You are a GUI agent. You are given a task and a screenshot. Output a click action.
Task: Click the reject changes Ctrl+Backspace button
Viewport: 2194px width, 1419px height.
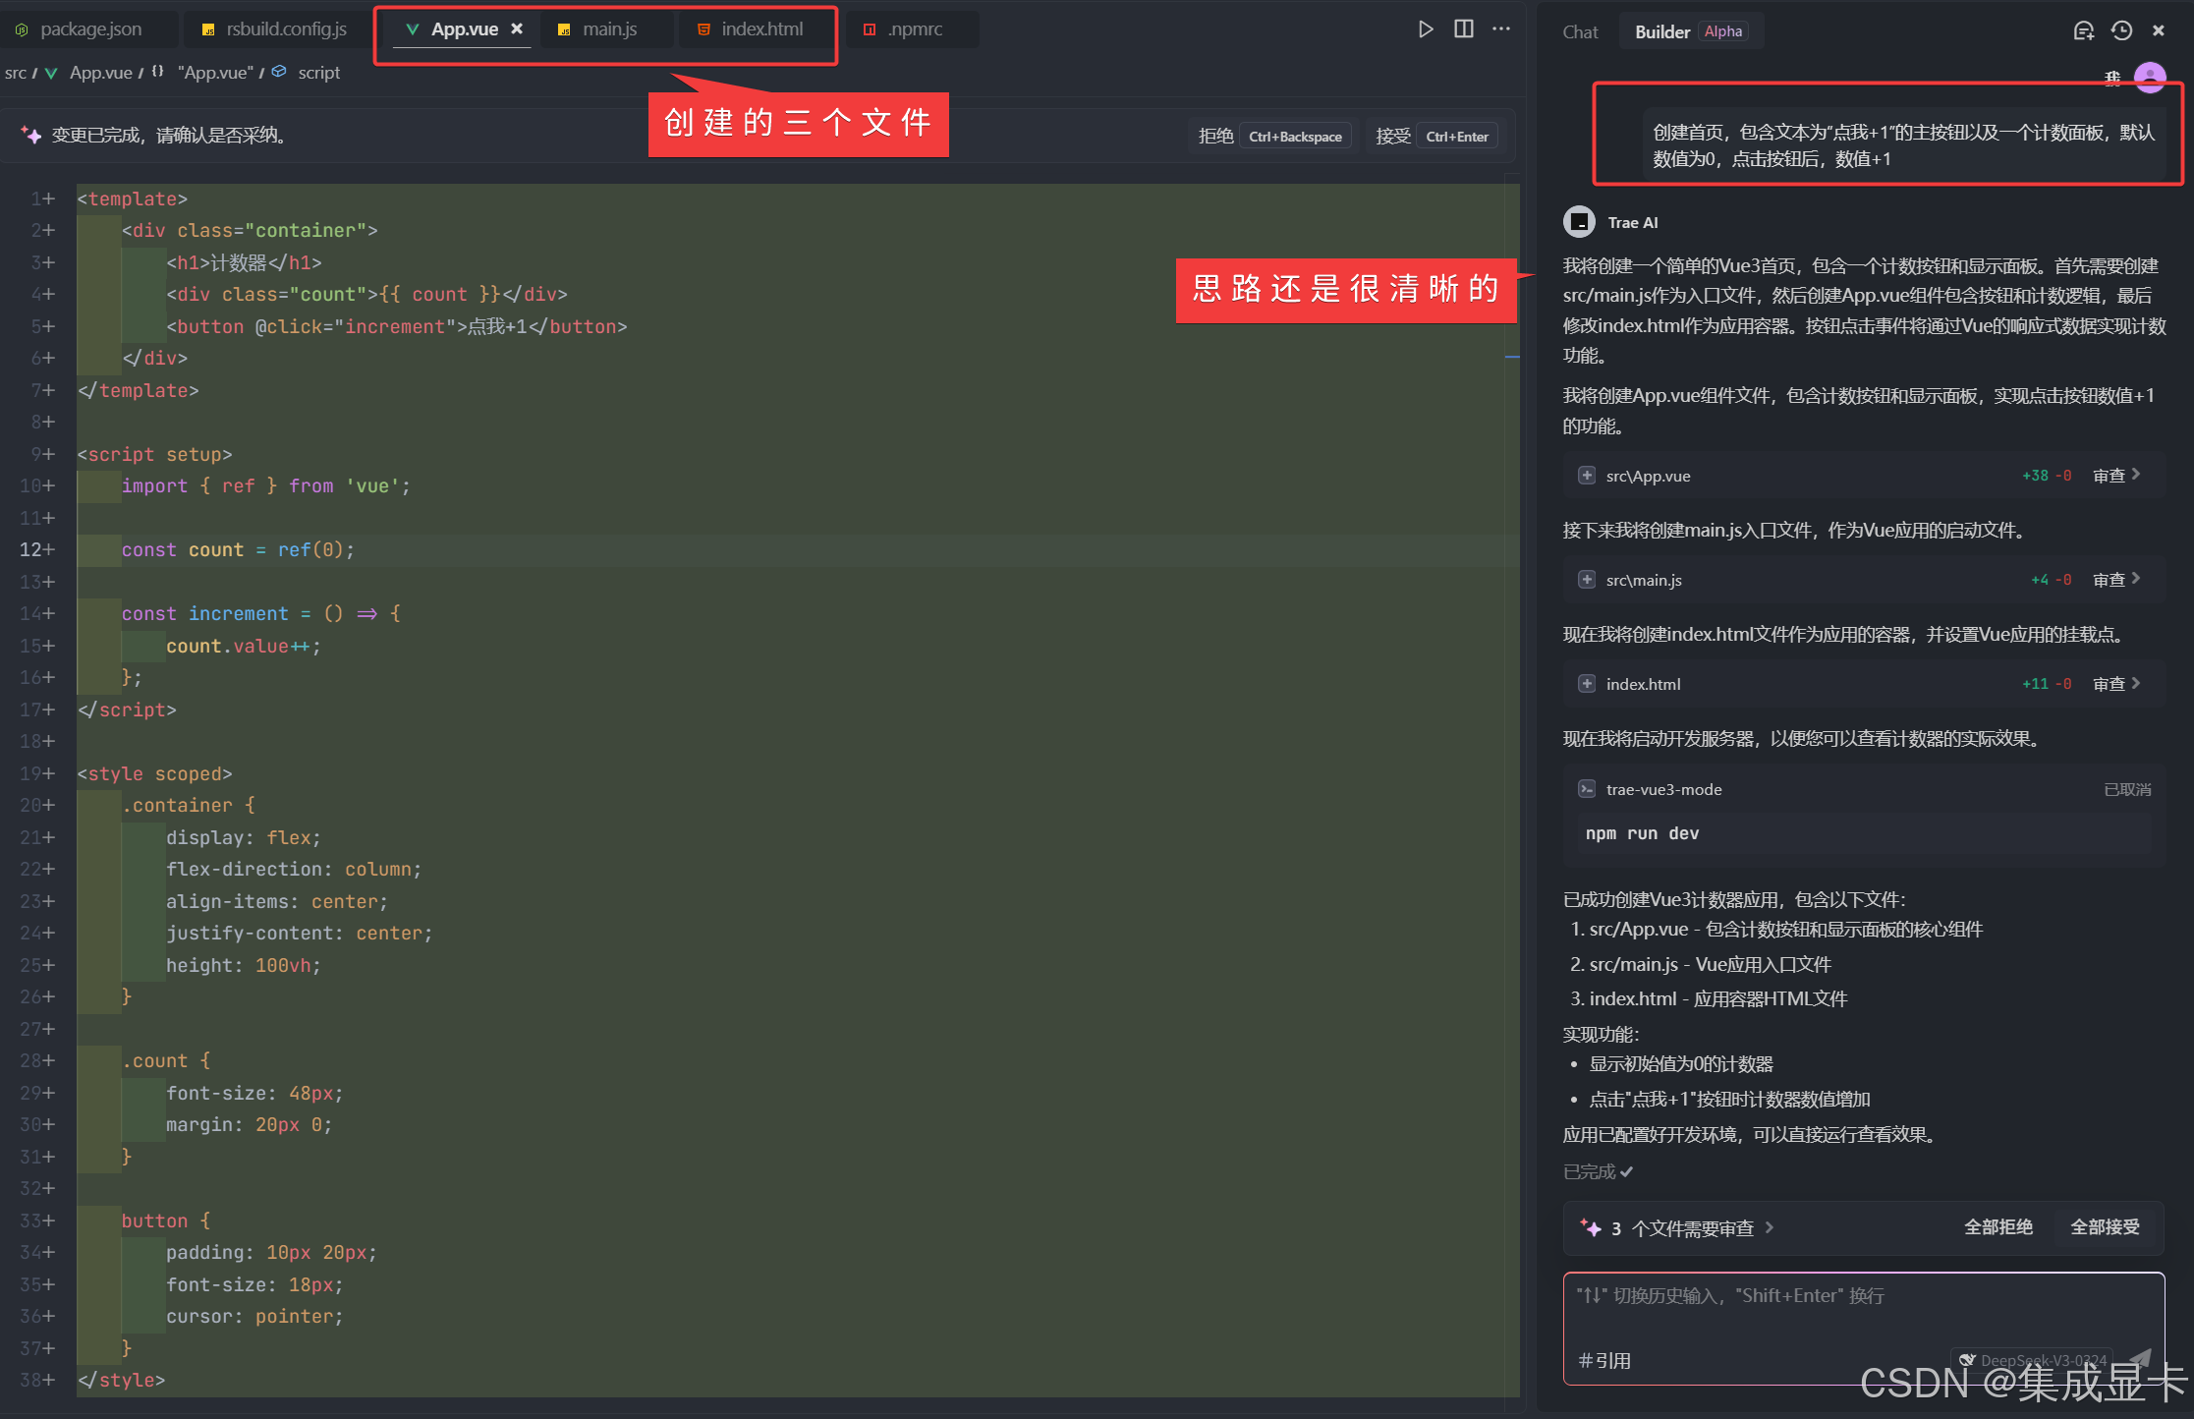click(1272, 137)
